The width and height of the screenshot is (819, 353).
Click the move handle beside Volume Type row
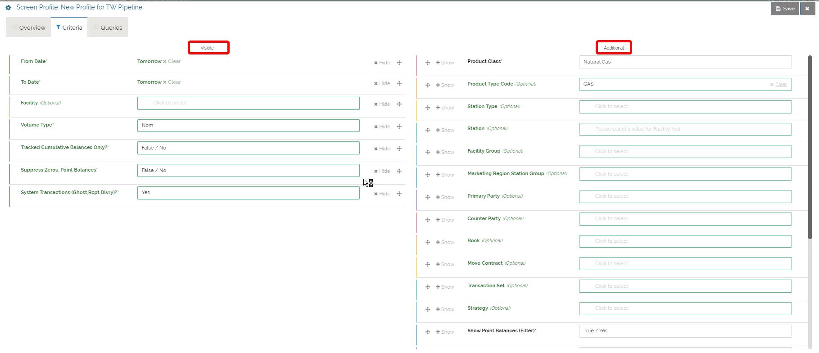click(x=399, y=127)
